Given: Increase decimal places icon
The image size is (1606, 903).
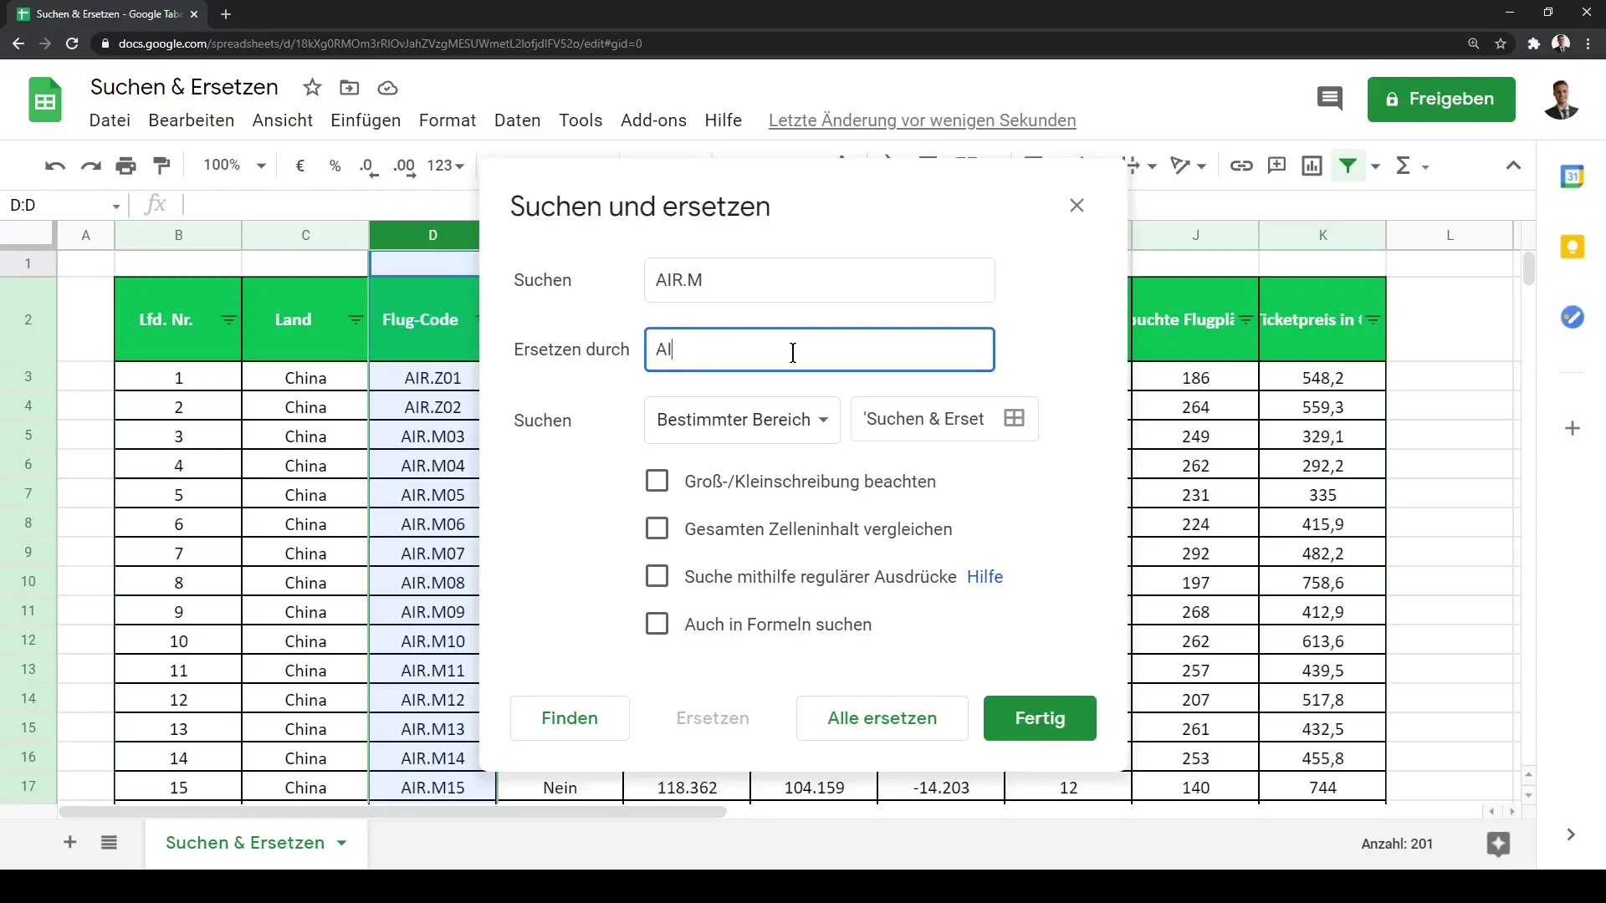Looking at the screenshot, I should (405, 166).
